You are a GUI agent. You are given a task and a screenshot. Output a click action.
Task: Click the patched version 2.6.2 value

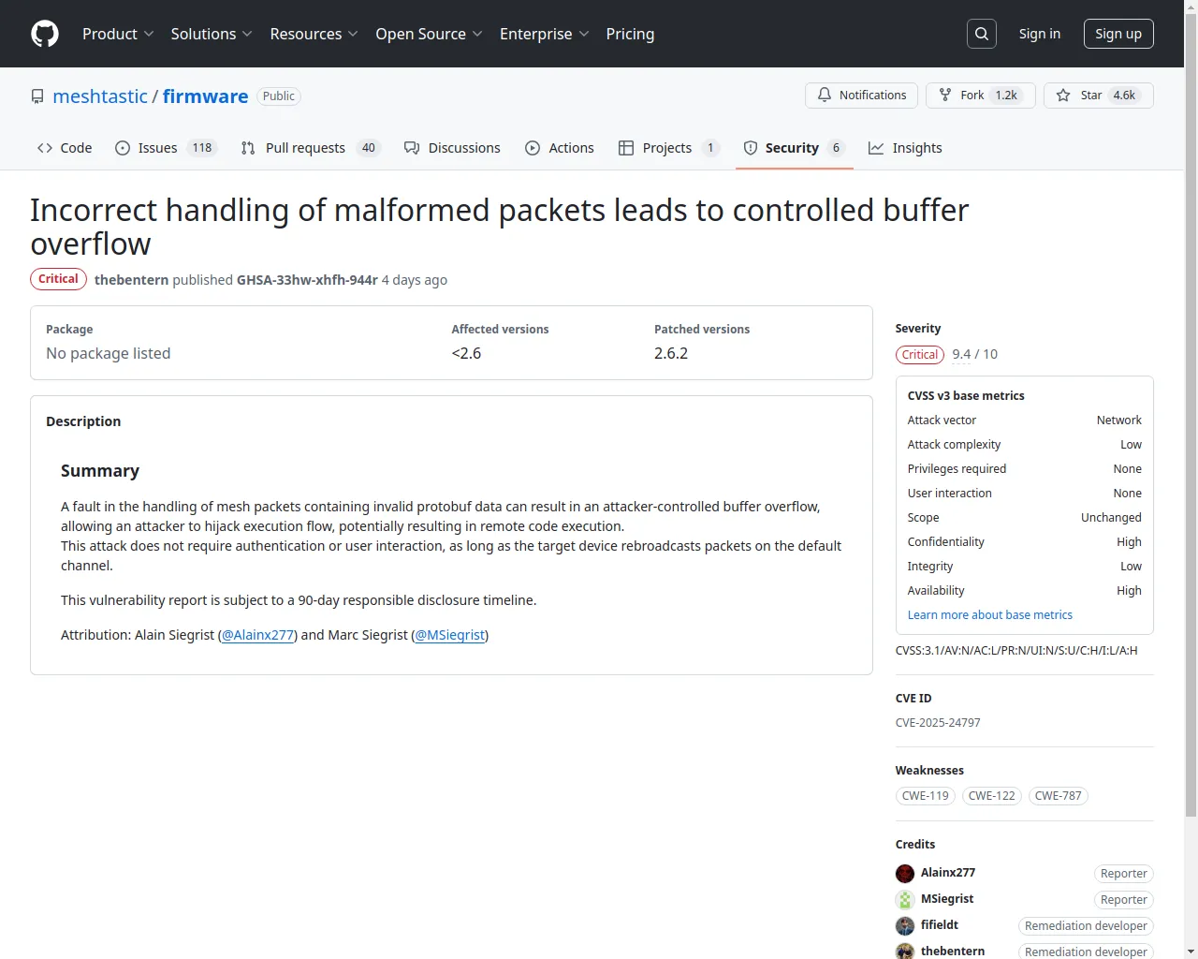pos(671,353)
